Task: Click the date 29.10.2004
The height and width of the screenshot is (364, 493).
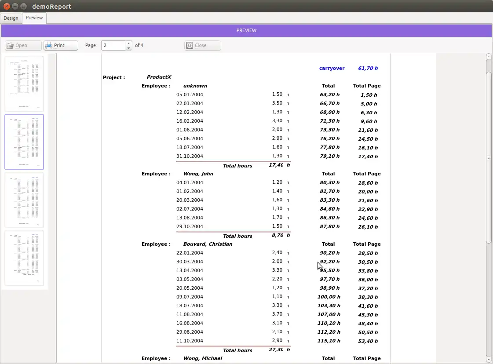Action: [190, 227]
